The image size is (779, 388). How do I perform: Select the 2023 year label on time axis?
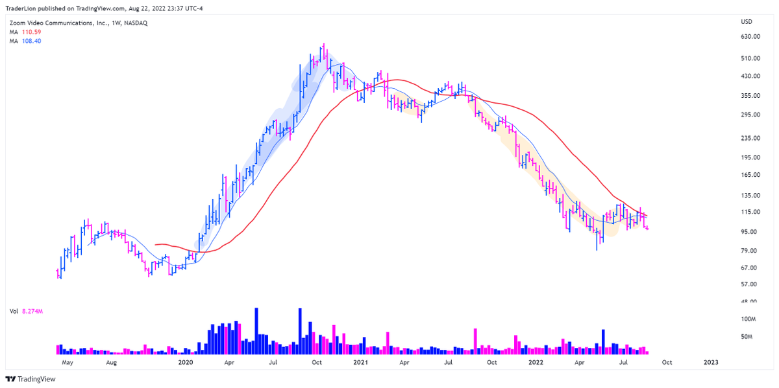(x=711, y=363)
